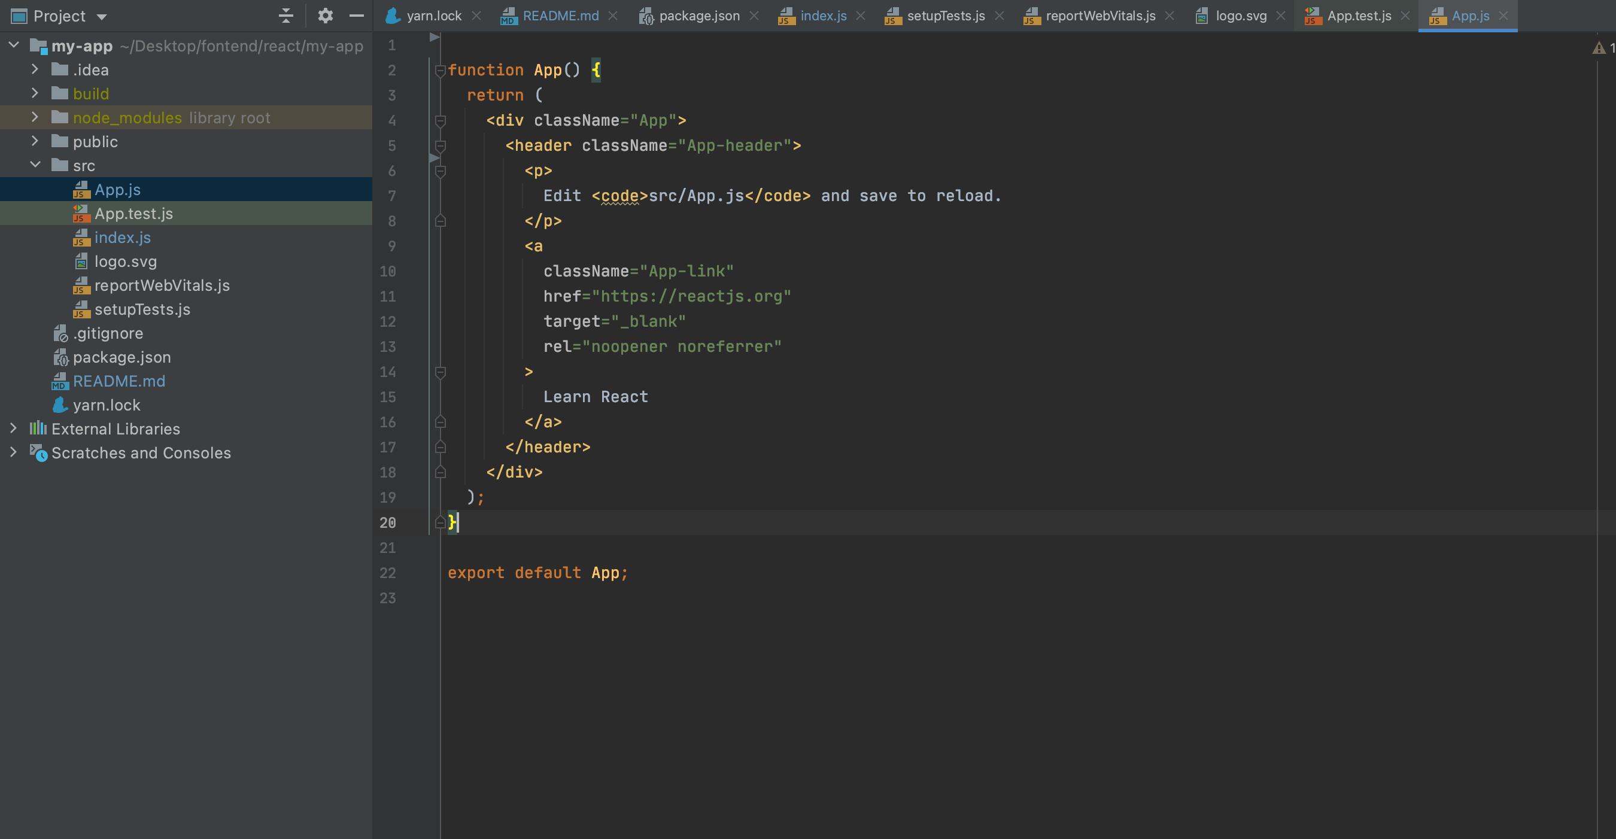This screenshot has height=839, width=1616.
Task: Close the logo.svg tab
Action: pos(1281,16)
